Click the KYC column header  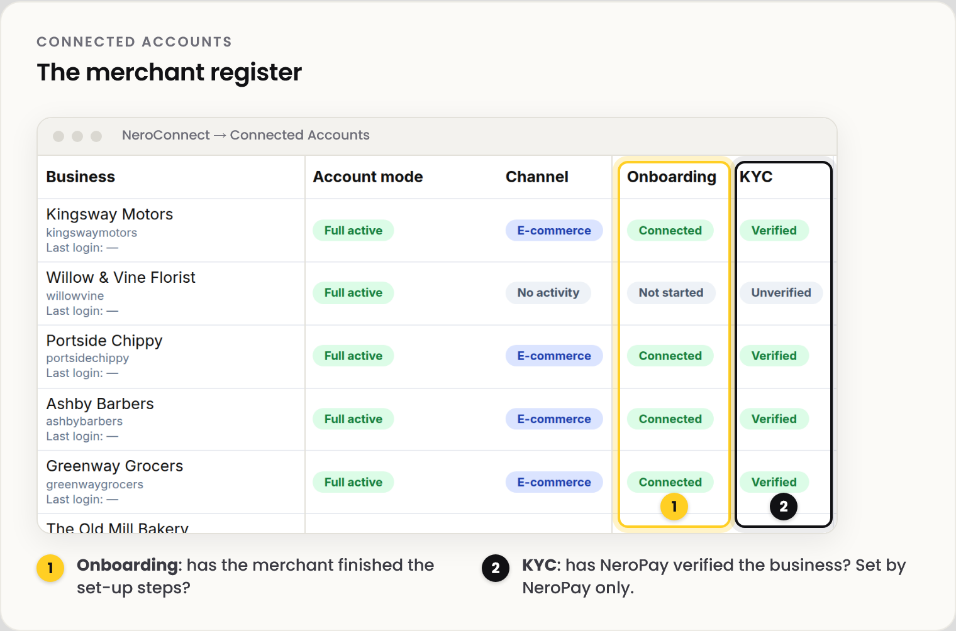756,177
